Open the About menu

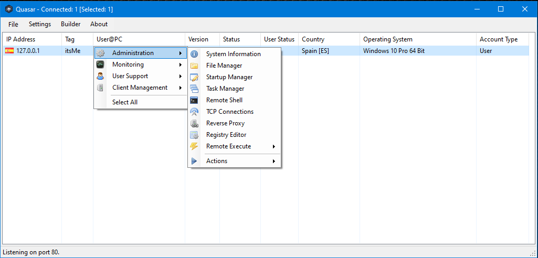pos(99,24)
